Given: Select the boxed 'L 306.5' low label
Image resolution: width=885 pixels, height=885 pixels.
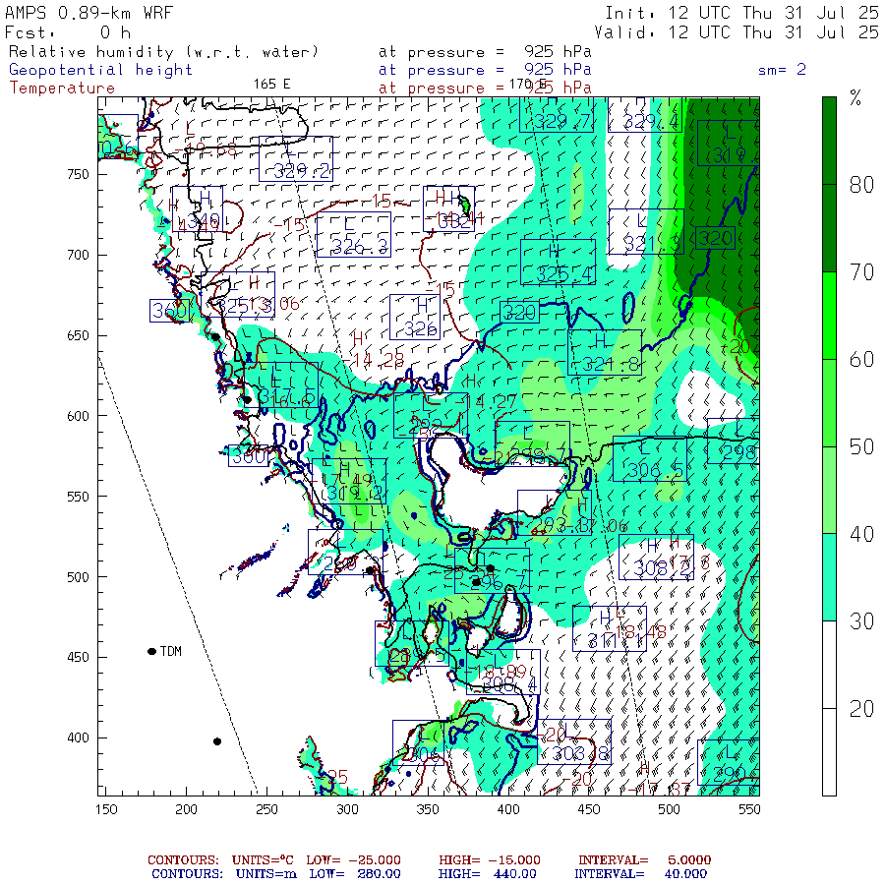Looking at the screenshot, I should pyautogui.click(x=650, y=458).
